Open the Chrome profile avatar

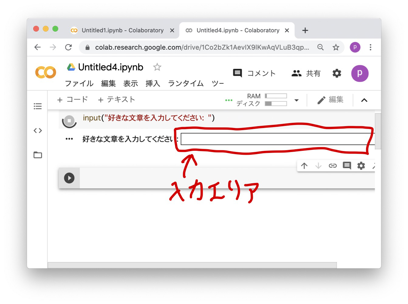click(355, 47)
